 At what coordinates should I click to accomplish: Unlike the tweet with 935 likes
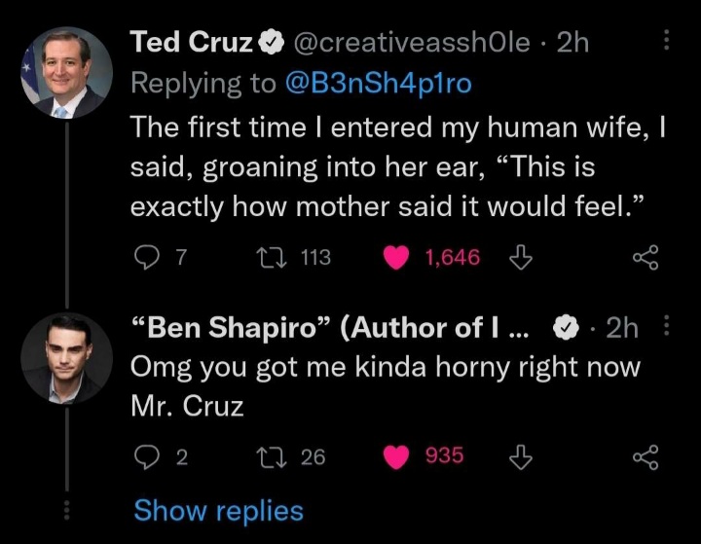coord(396,455)
